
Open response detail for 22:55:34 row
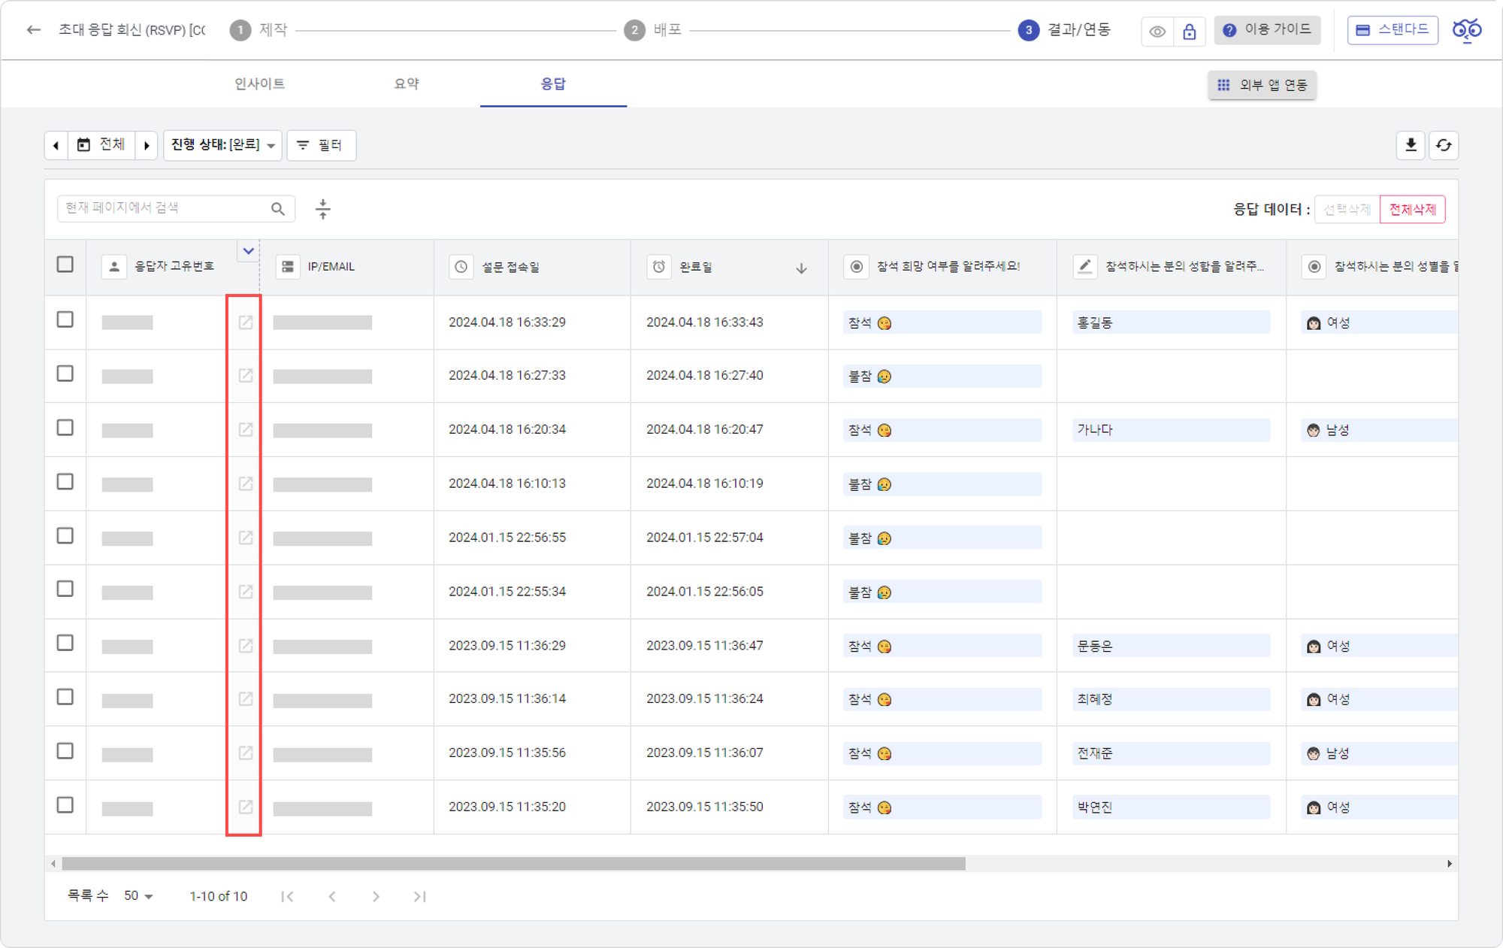246,592
